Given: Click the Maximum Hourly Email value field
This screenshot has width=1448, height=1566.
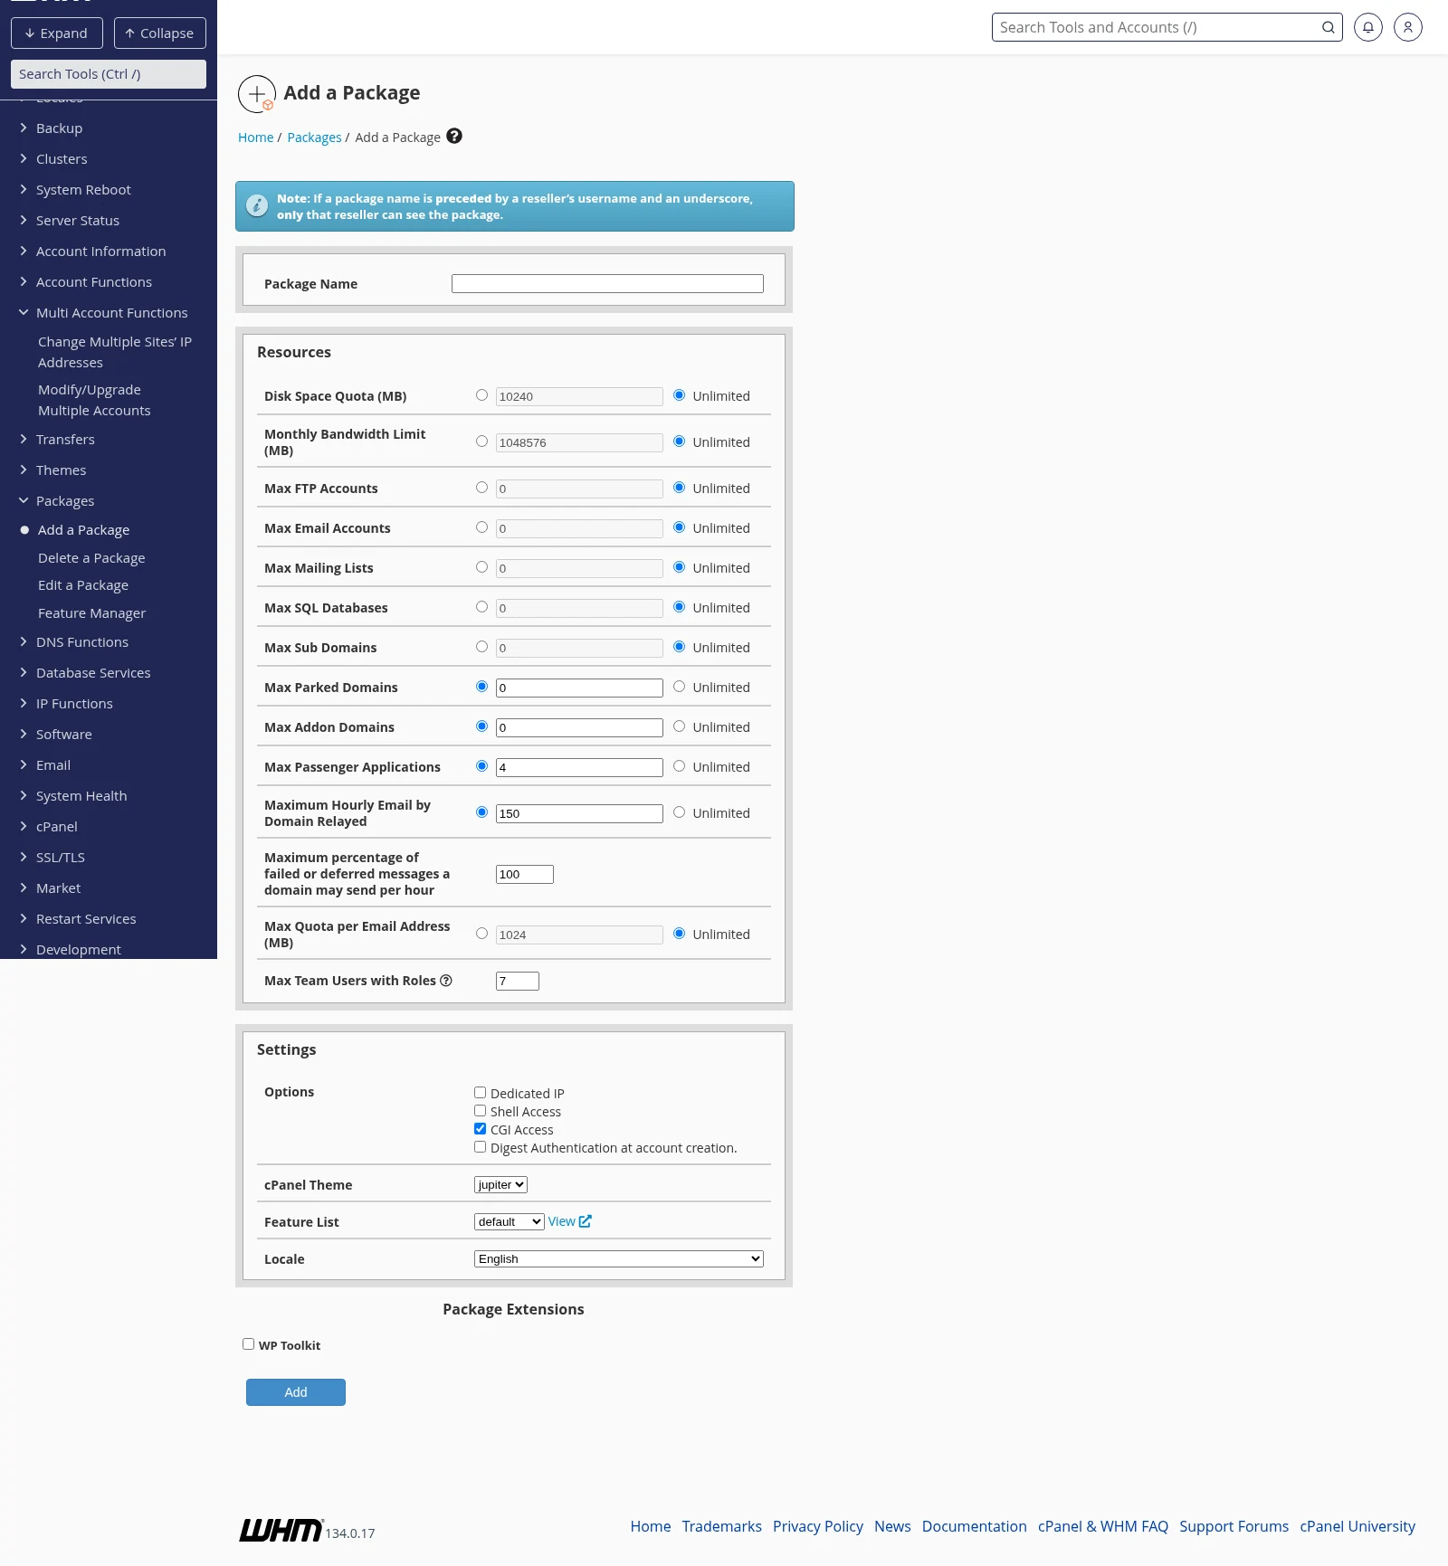Looking at the screenshot, I should pos(579,813).
